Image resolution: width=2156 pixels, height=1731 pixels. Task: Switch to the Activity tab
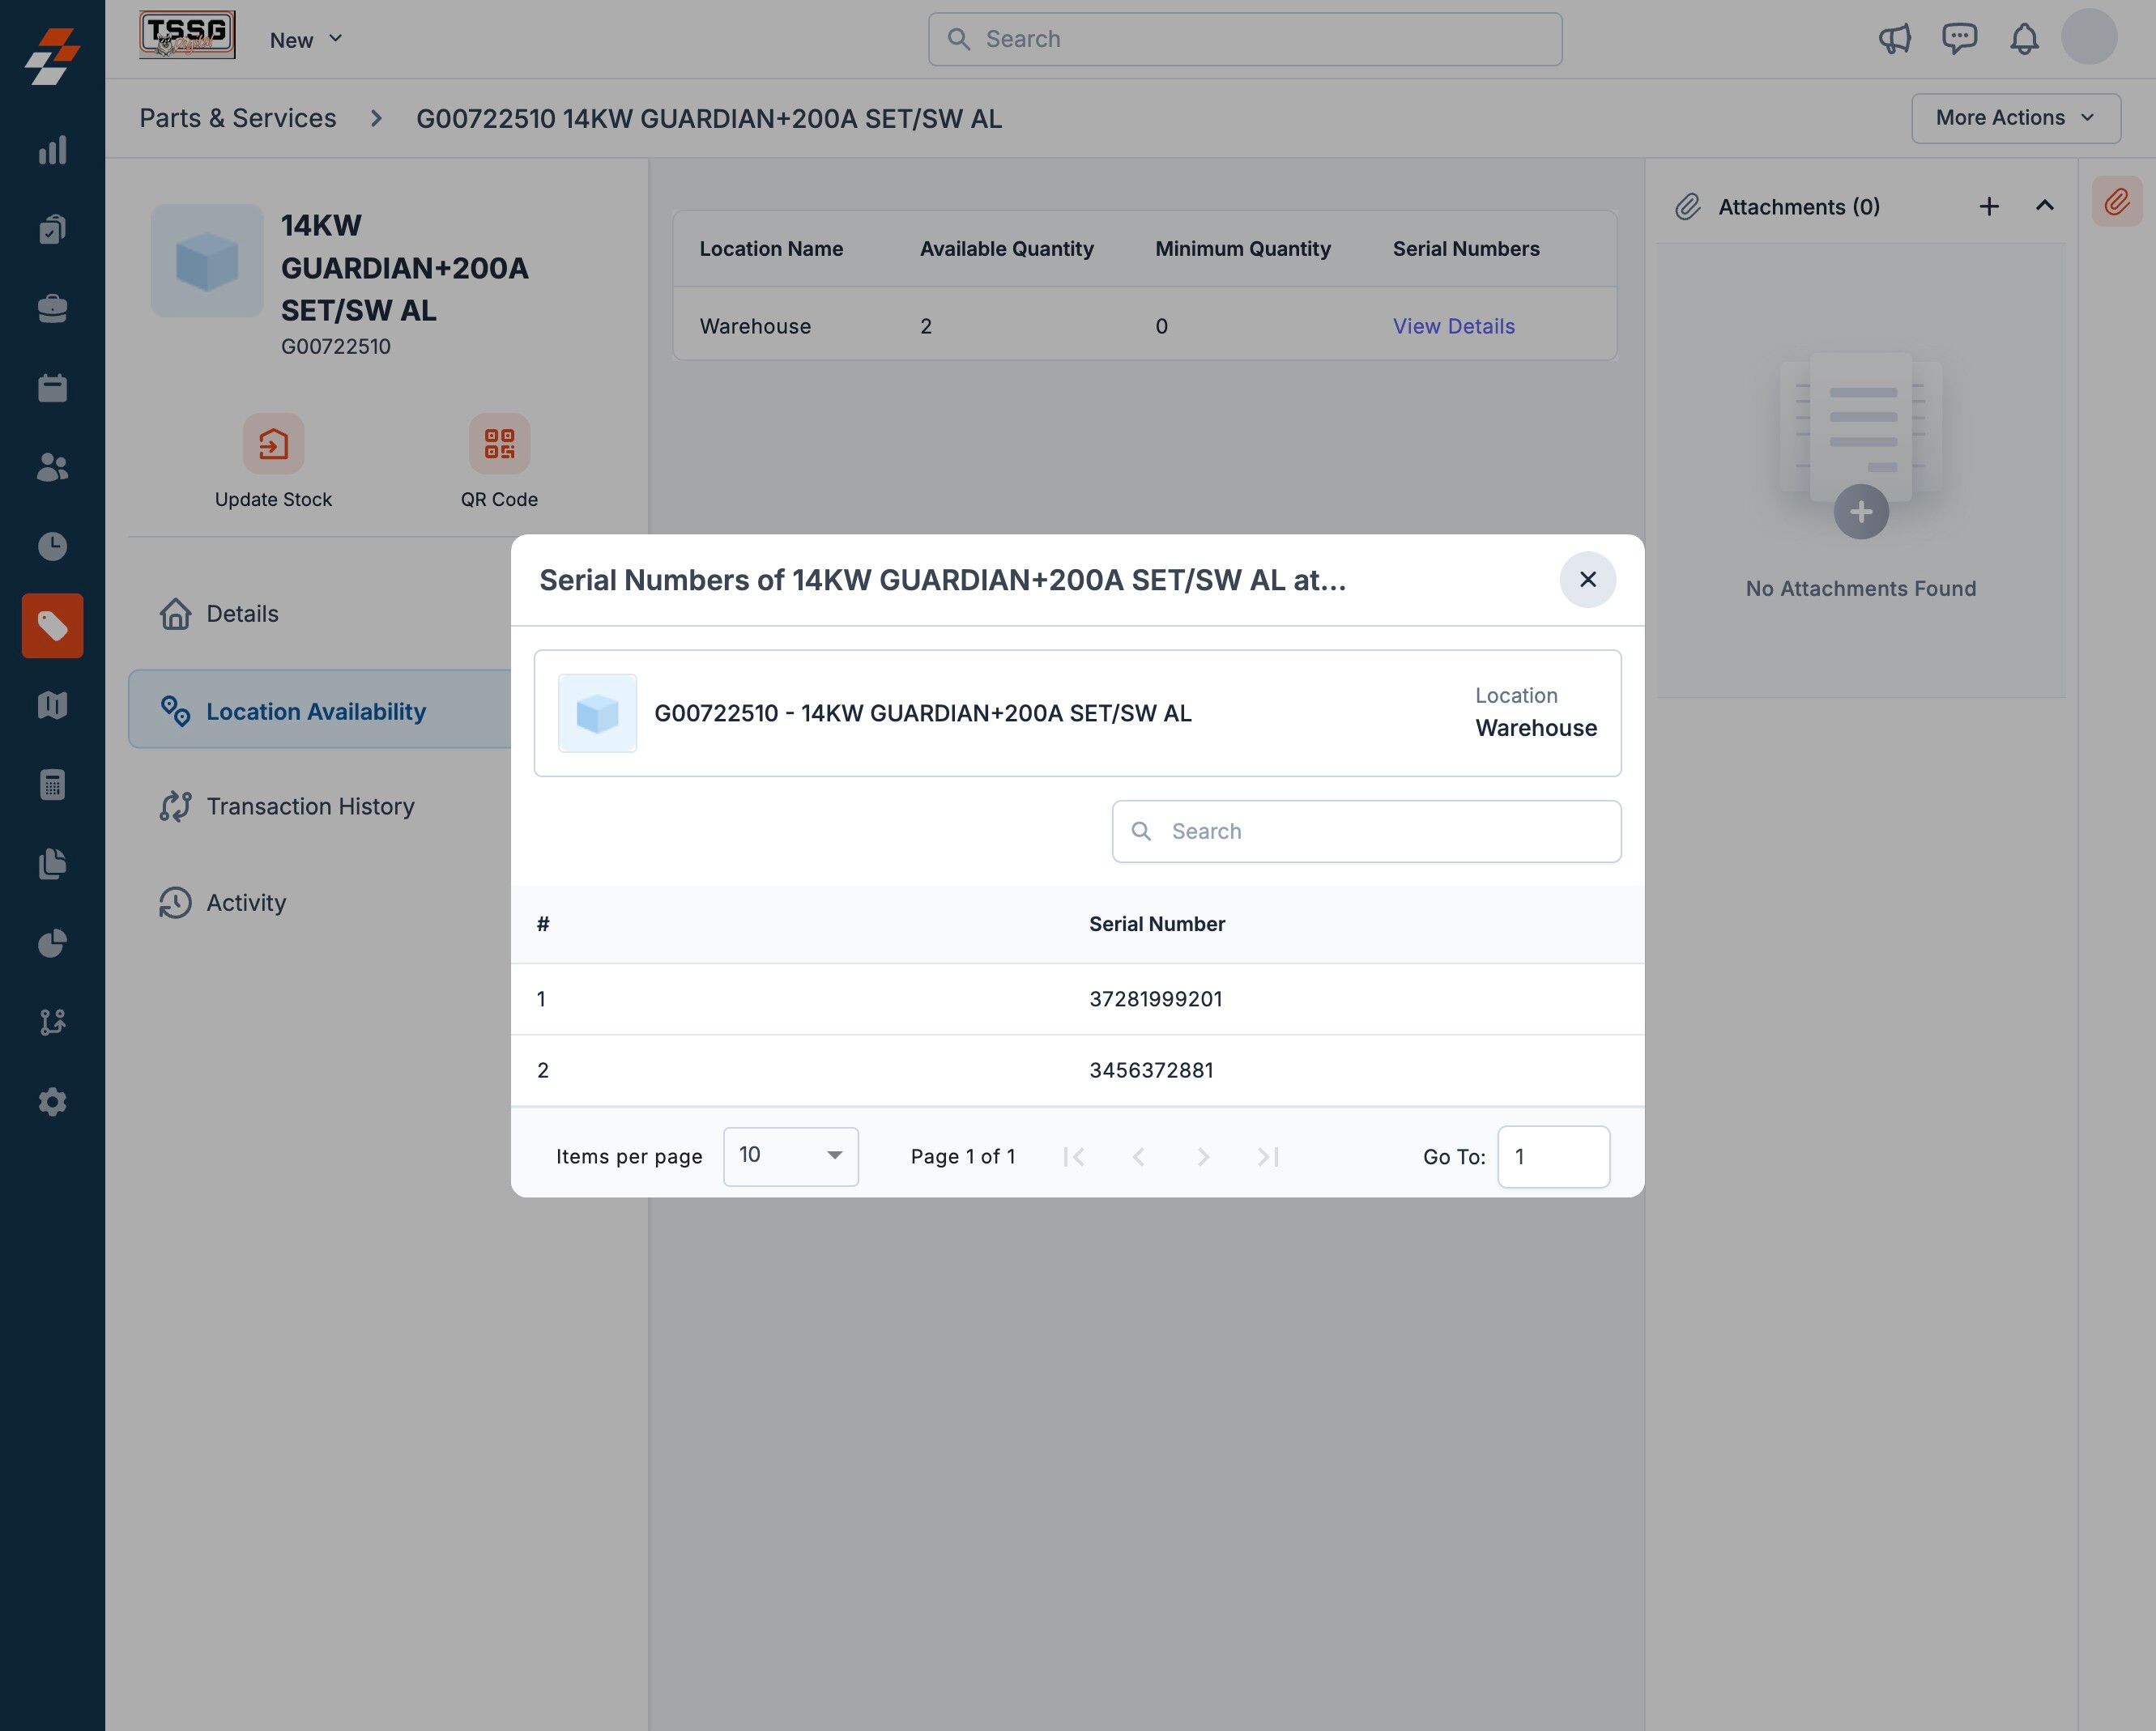click(246, 903)
